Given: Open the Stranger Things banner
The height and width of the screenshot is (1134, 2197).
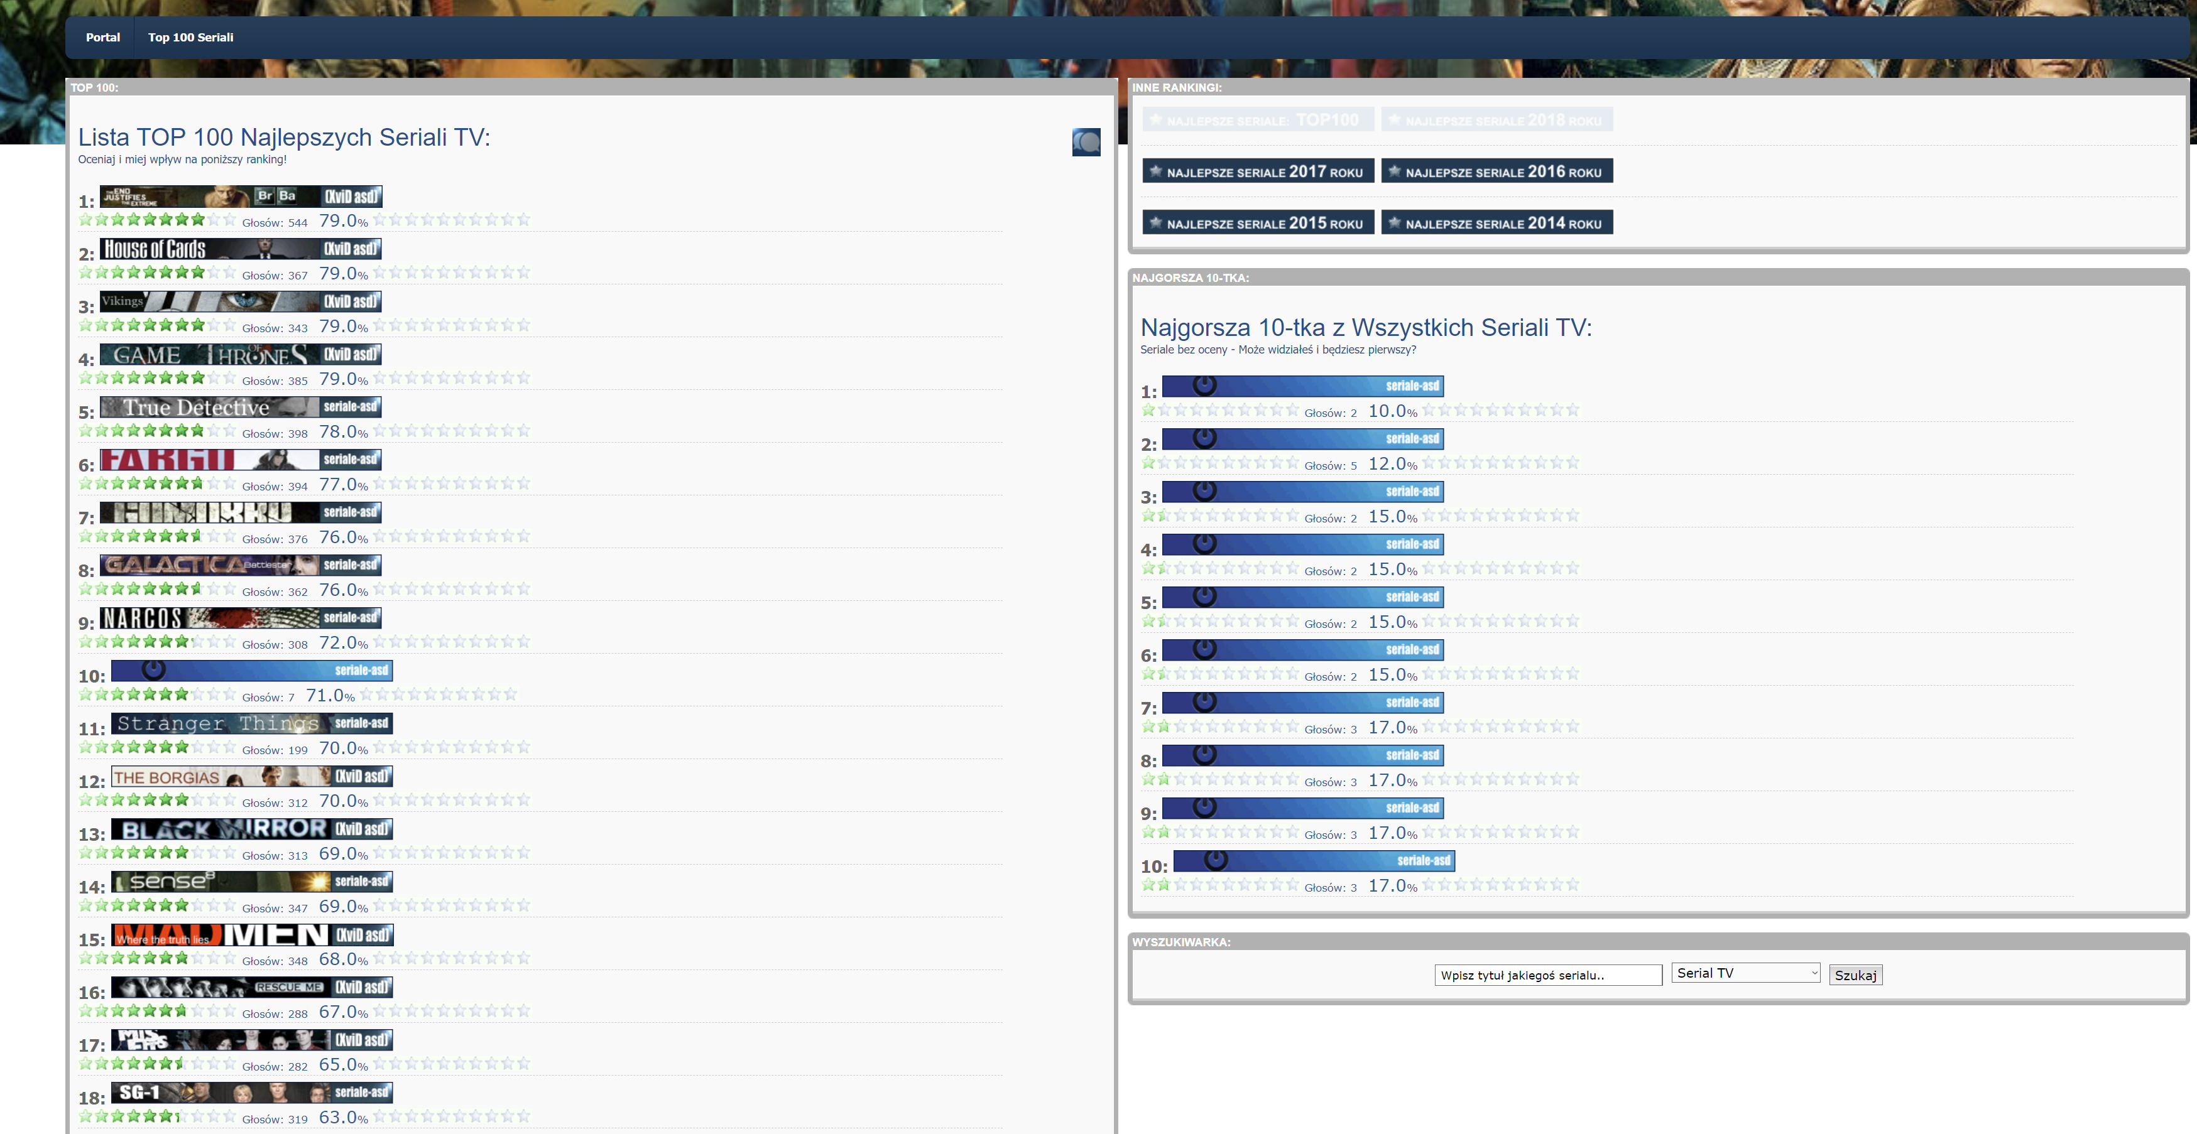Looking at the screenshot, I should [x=251, y=724].
